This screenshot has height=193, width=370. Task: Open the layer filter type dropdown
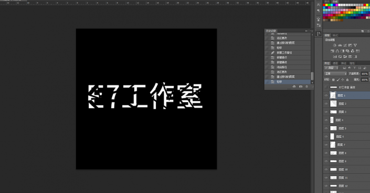coord(332,67)
